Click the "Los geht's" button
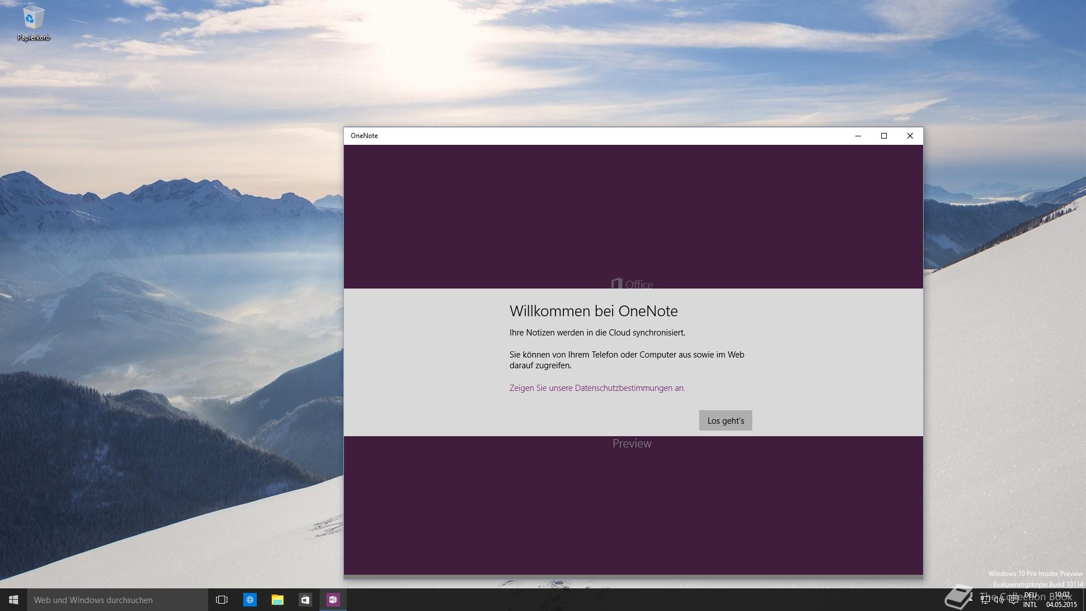1086x611 pixels. coord(725,420)
